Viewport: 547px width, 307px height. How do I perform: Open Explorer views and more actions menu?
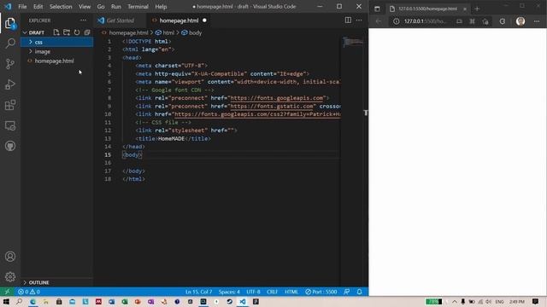84,20
